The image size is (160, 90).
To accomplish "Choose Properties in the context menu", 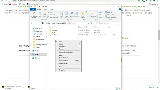I will [68, 70].
